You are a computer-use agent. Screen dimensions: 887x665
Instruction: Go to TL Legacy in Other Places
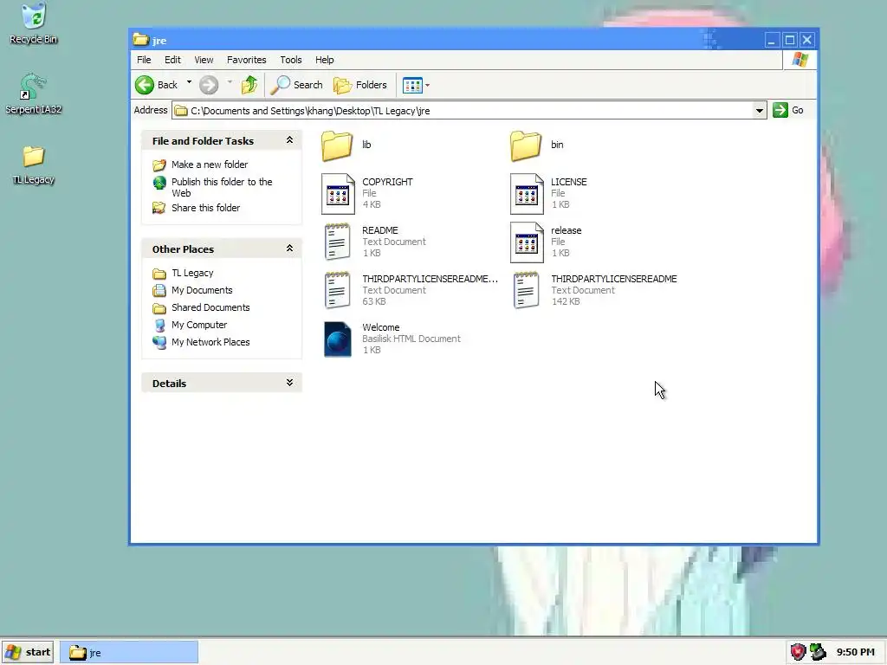(x=192, y=273)
